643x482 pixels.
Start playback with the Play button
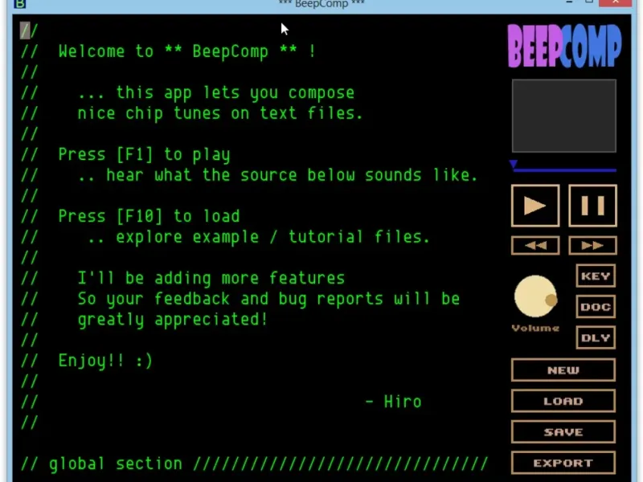pyautogui.click(x=535, y=206)
